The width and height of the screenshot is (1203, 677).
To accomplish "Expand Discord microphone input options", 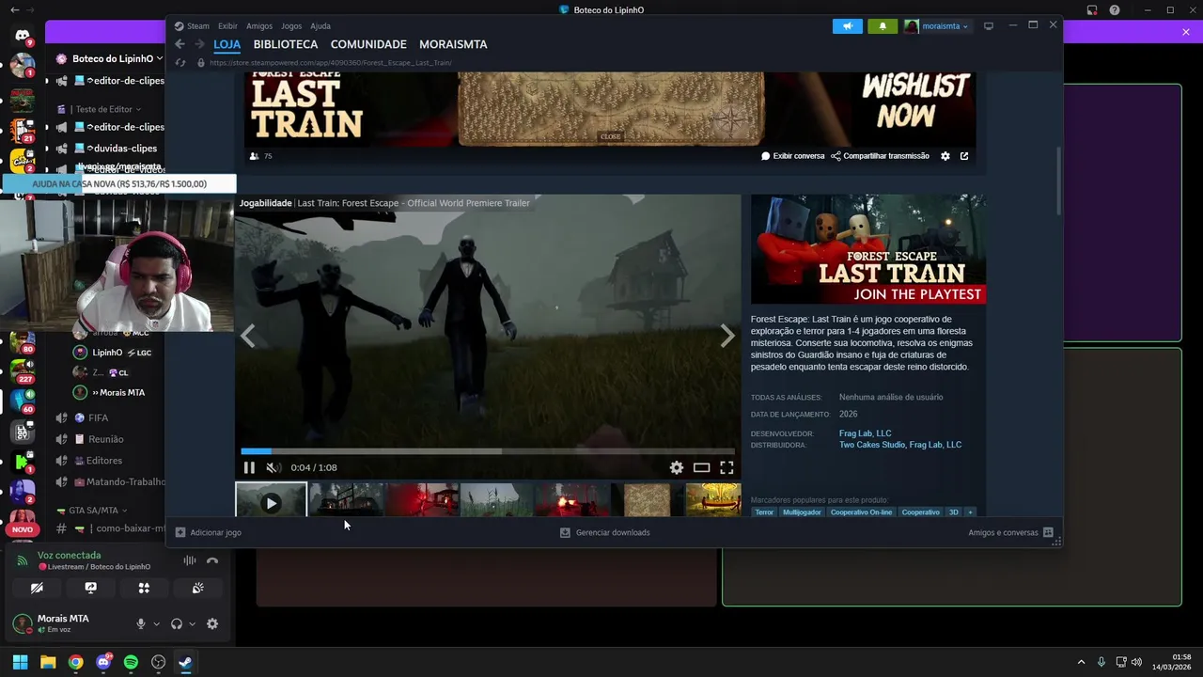I will pyautogui.click(x=156, y=623).
